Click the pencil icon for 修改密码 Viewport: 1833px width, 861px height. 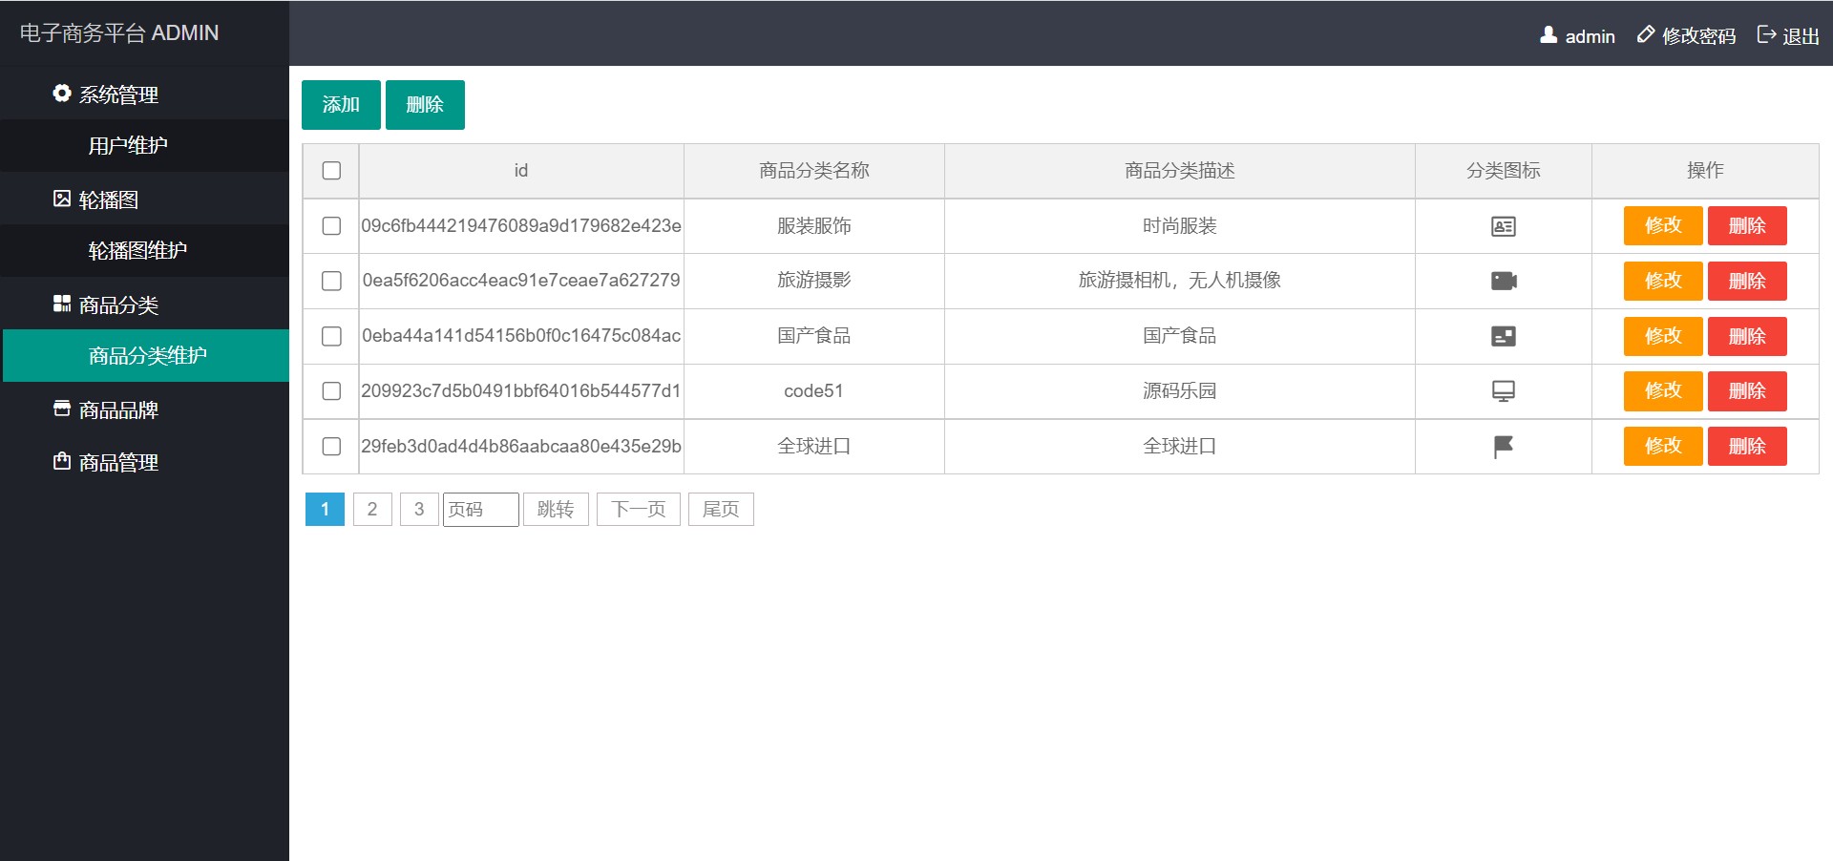pyautogui.click(x=1646, y=35)
